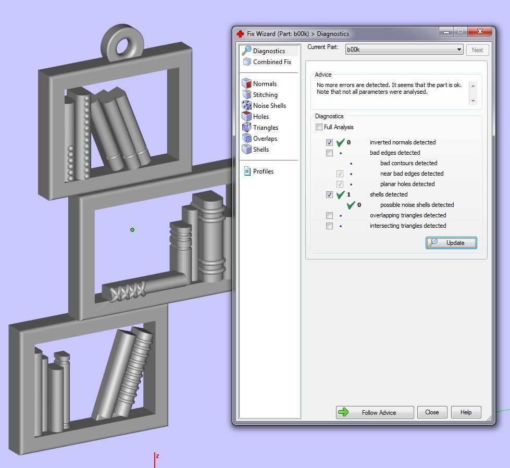Click the Update button

(x=451, y=243)
